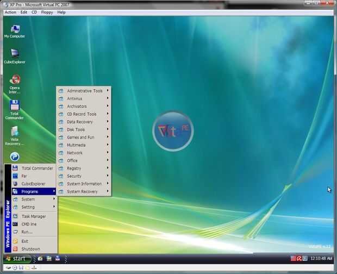This screenshot has width=337, height=274.
Task: Open Task Manager from start menu
Action: (x=34, y=216)
